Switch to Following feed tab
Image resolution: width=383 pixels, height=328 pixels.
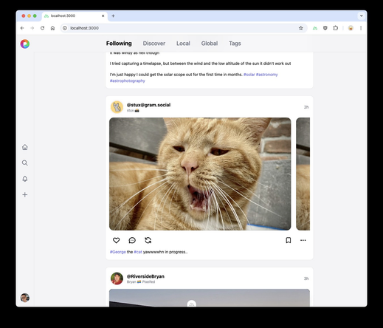(119, 44)
